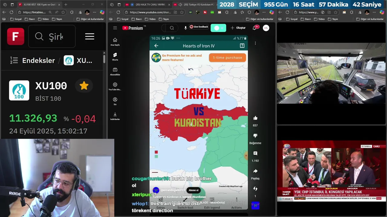Viewport: 387px width, 217px height.
Task: Click the zoom icon in Fintables address bar
Action: tap(50, 12)
